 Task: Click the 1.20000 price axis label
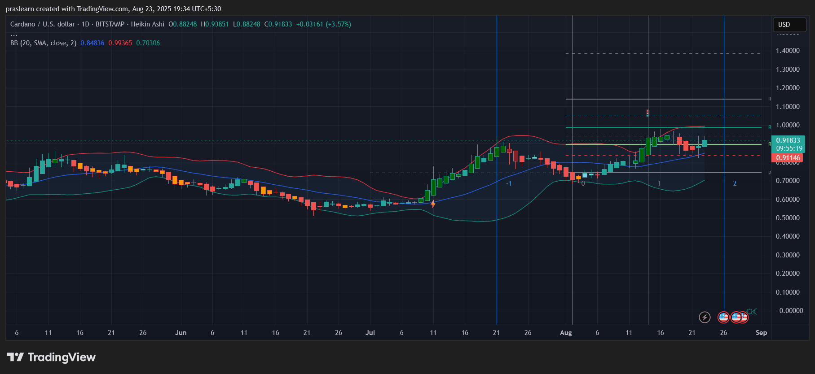(x=788, y=88)
